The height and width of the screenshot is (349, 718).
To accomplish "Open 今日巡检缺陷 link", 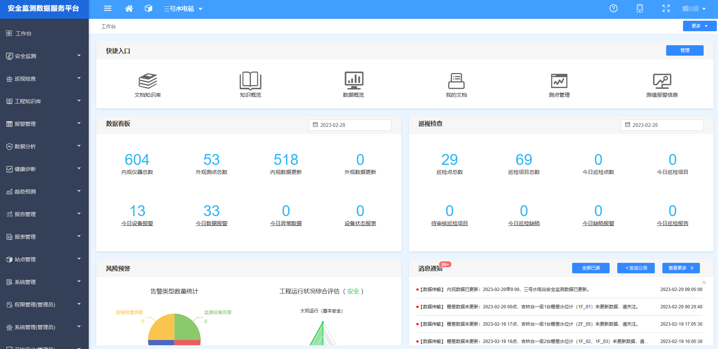I will pyautogui.click(x=524, y=223).
